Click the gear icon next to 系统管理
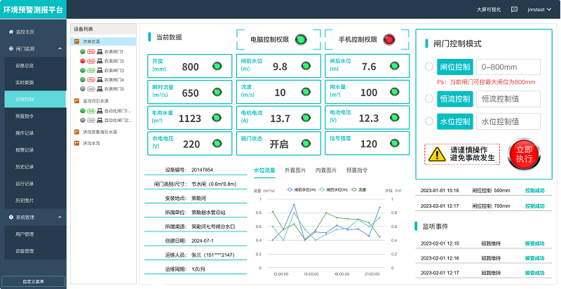 point(10,217)
